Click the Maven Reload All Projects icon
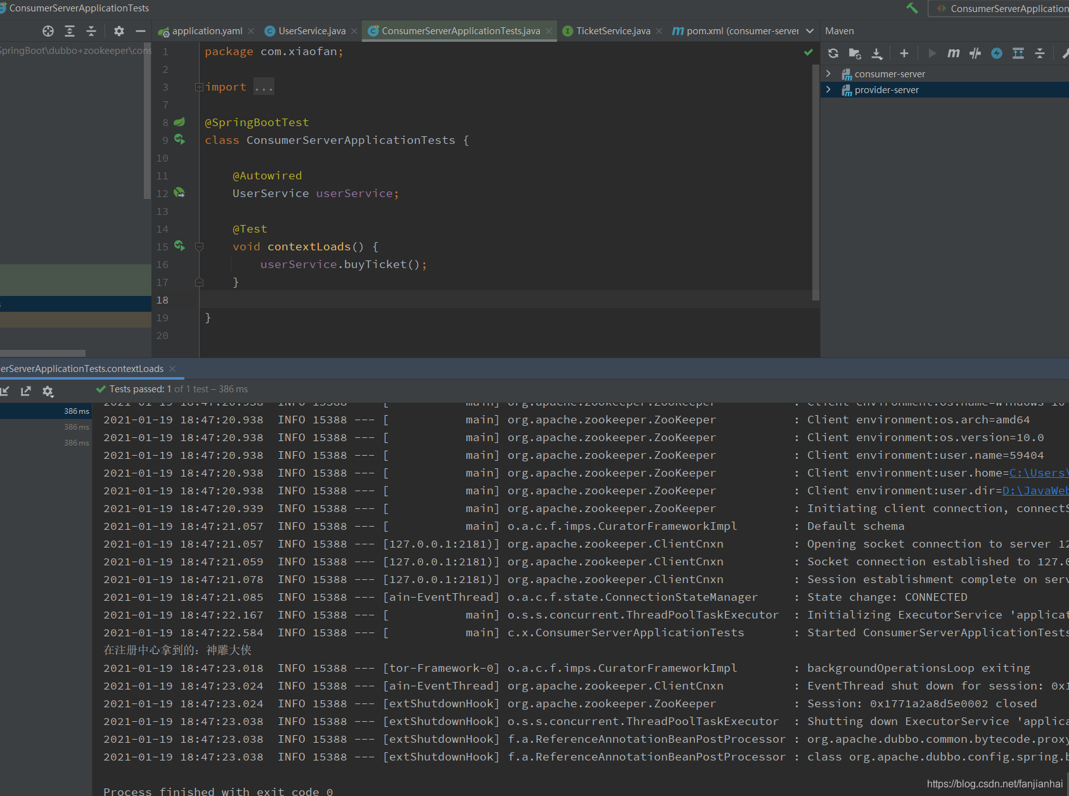 coord(833,53)
